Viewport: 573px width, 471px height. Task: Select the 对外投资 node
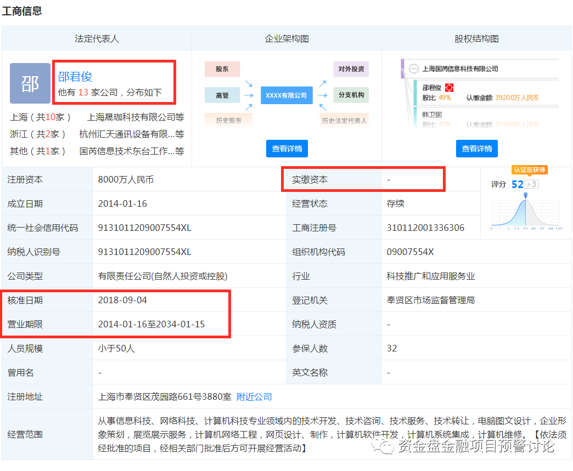coord(352,69)
